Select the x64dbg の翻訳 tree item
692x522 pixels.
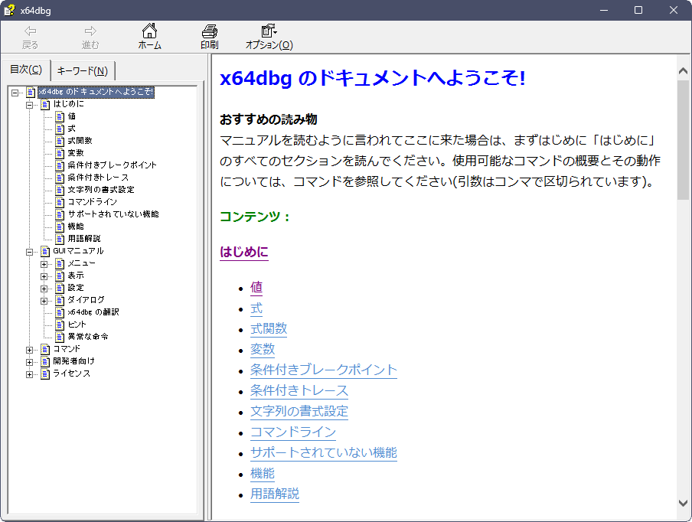93,312
